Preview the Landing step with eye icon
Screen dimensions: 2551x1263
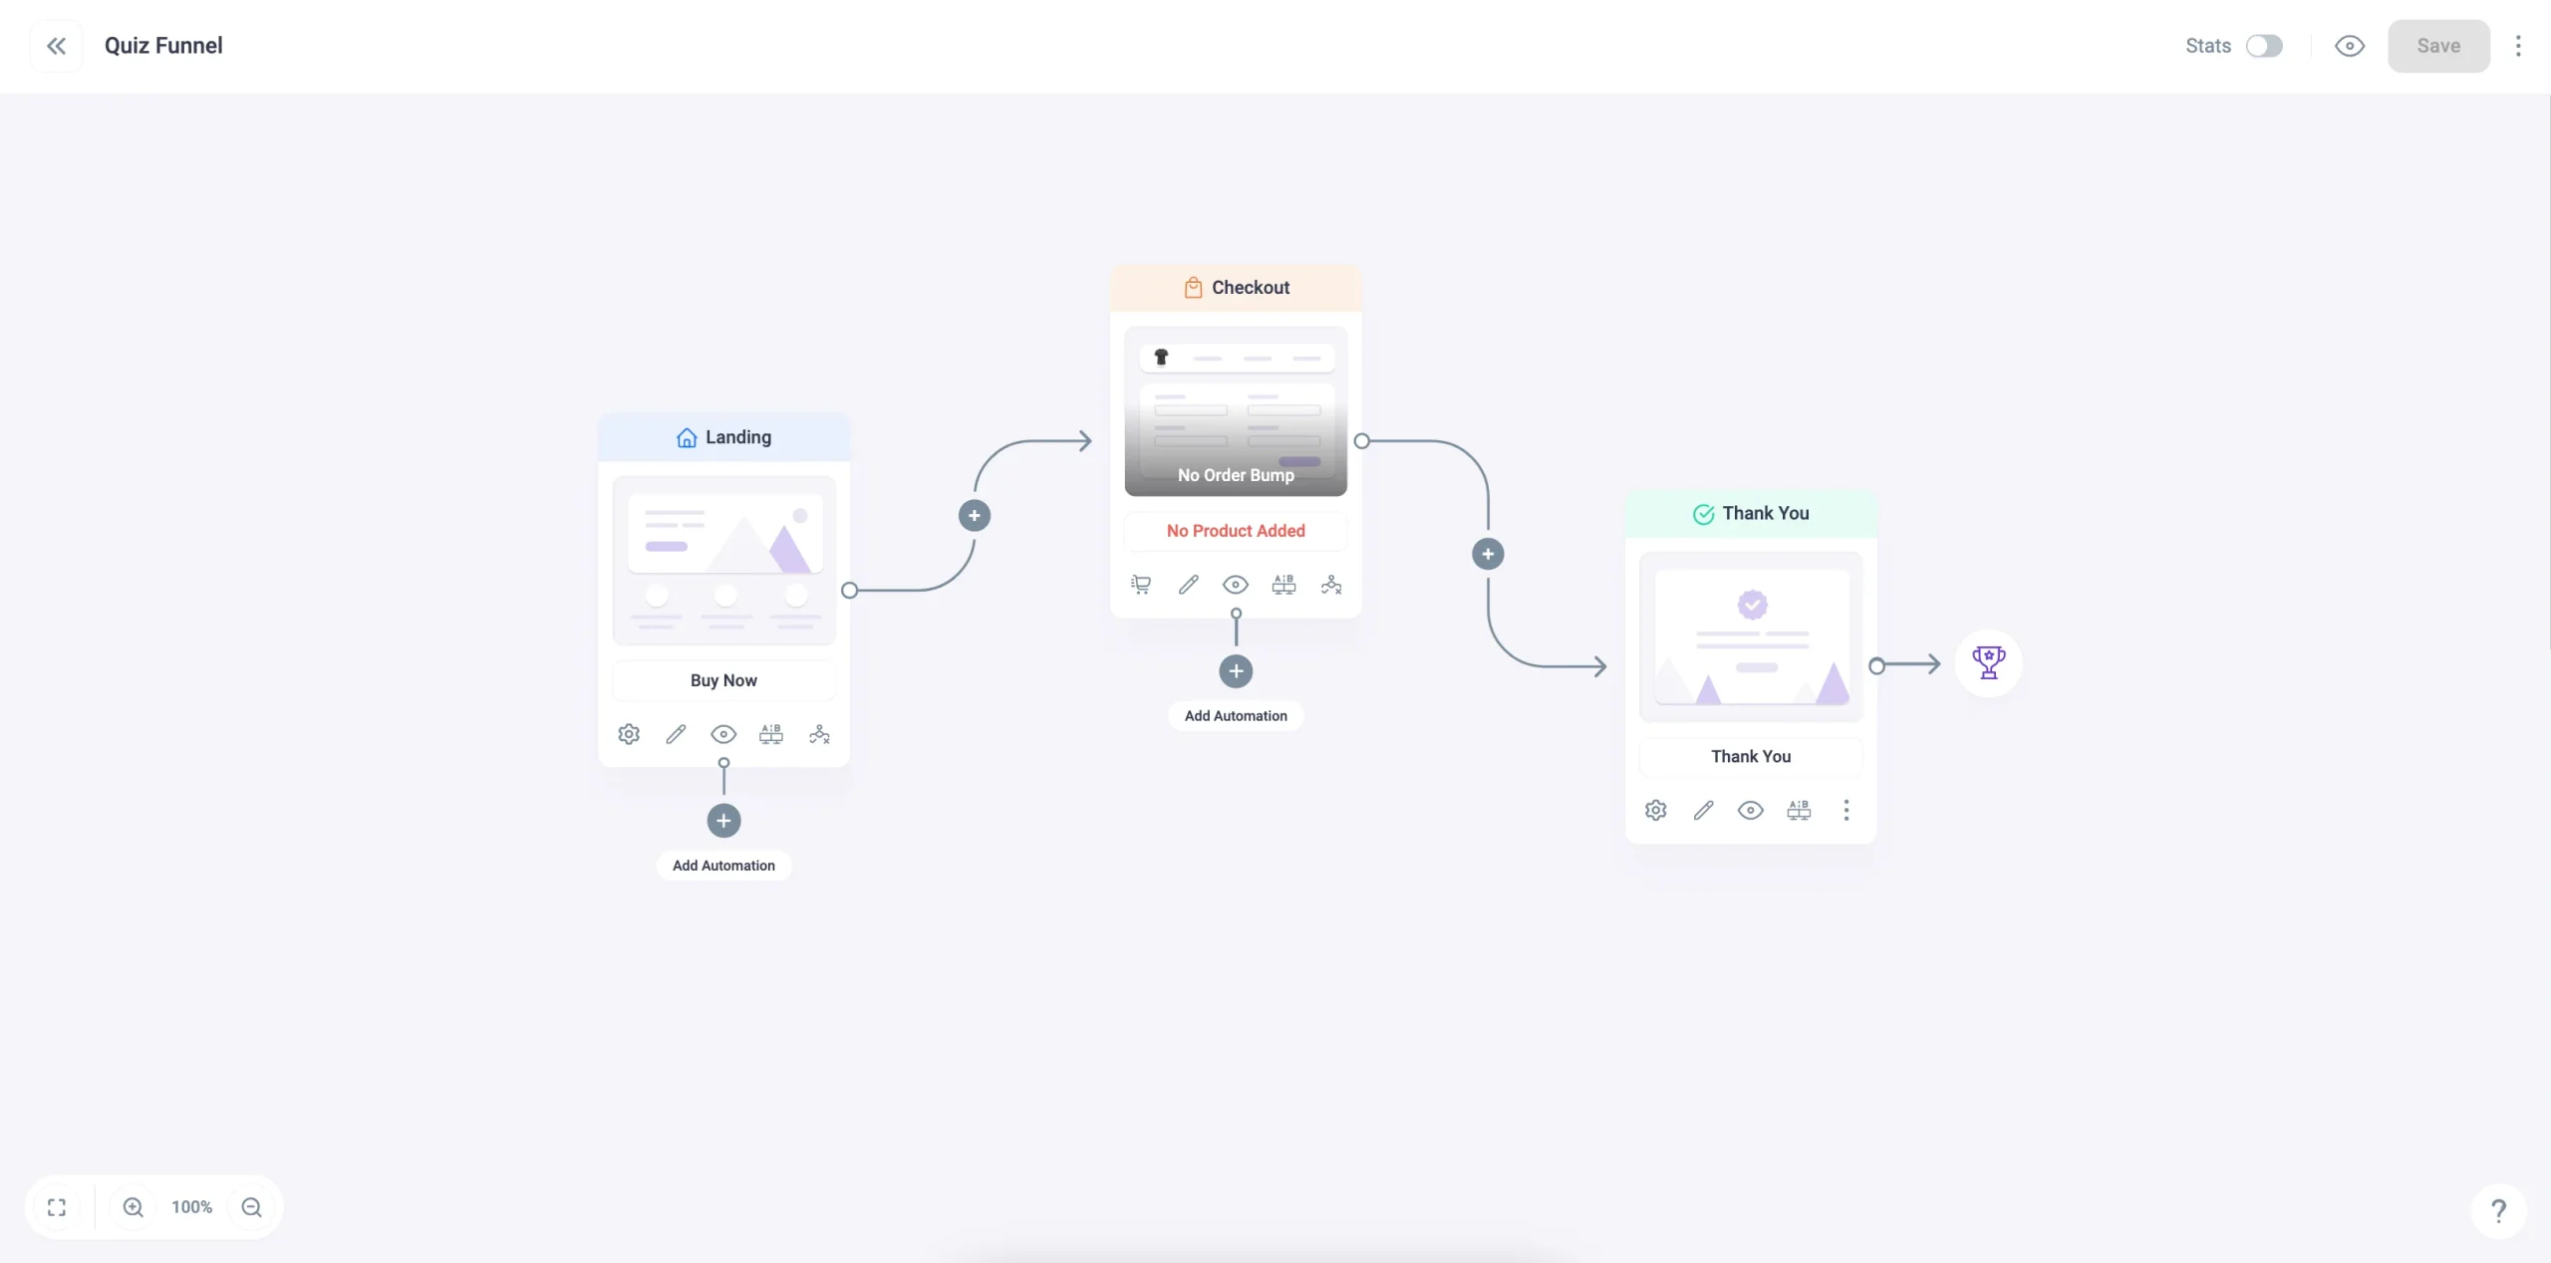723,734
